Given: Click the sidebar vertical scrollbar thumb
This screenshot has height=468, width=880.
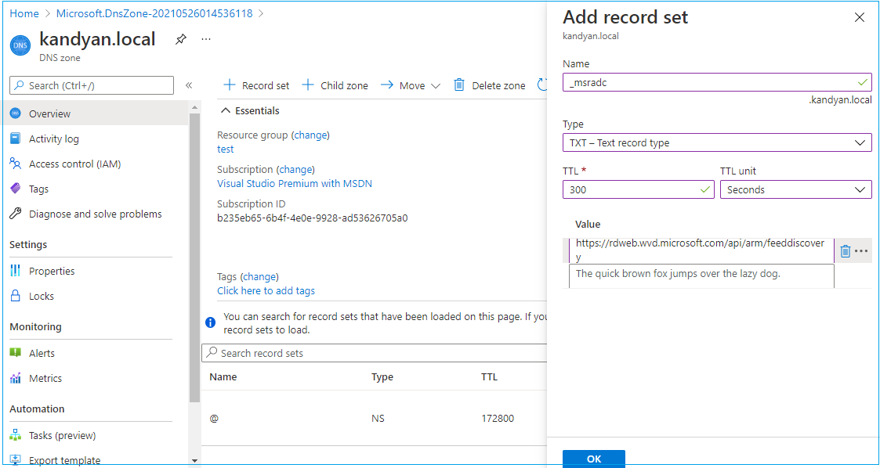Looking at the screenshot, I should coord(195,257).
